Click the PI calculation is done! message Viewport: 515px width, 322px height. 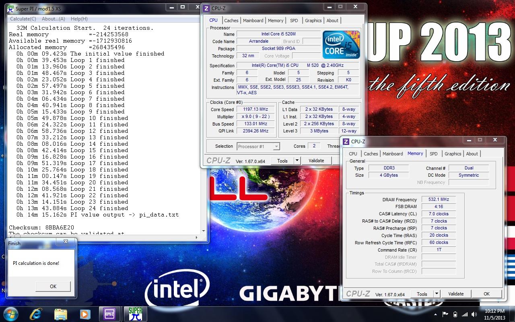pyautogui.click(x=36, y=263)
